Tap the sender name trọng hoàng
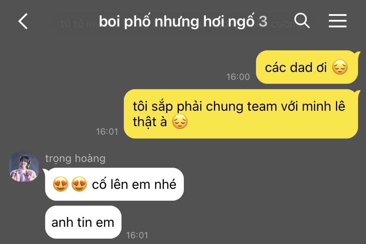The width and height of the screenshot is (366, 244). [76, 158]
